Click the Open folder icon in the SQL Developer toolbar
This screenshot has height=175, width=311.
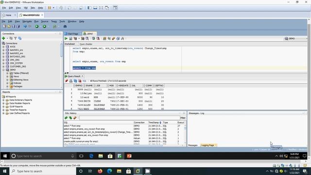pos(9,26)
